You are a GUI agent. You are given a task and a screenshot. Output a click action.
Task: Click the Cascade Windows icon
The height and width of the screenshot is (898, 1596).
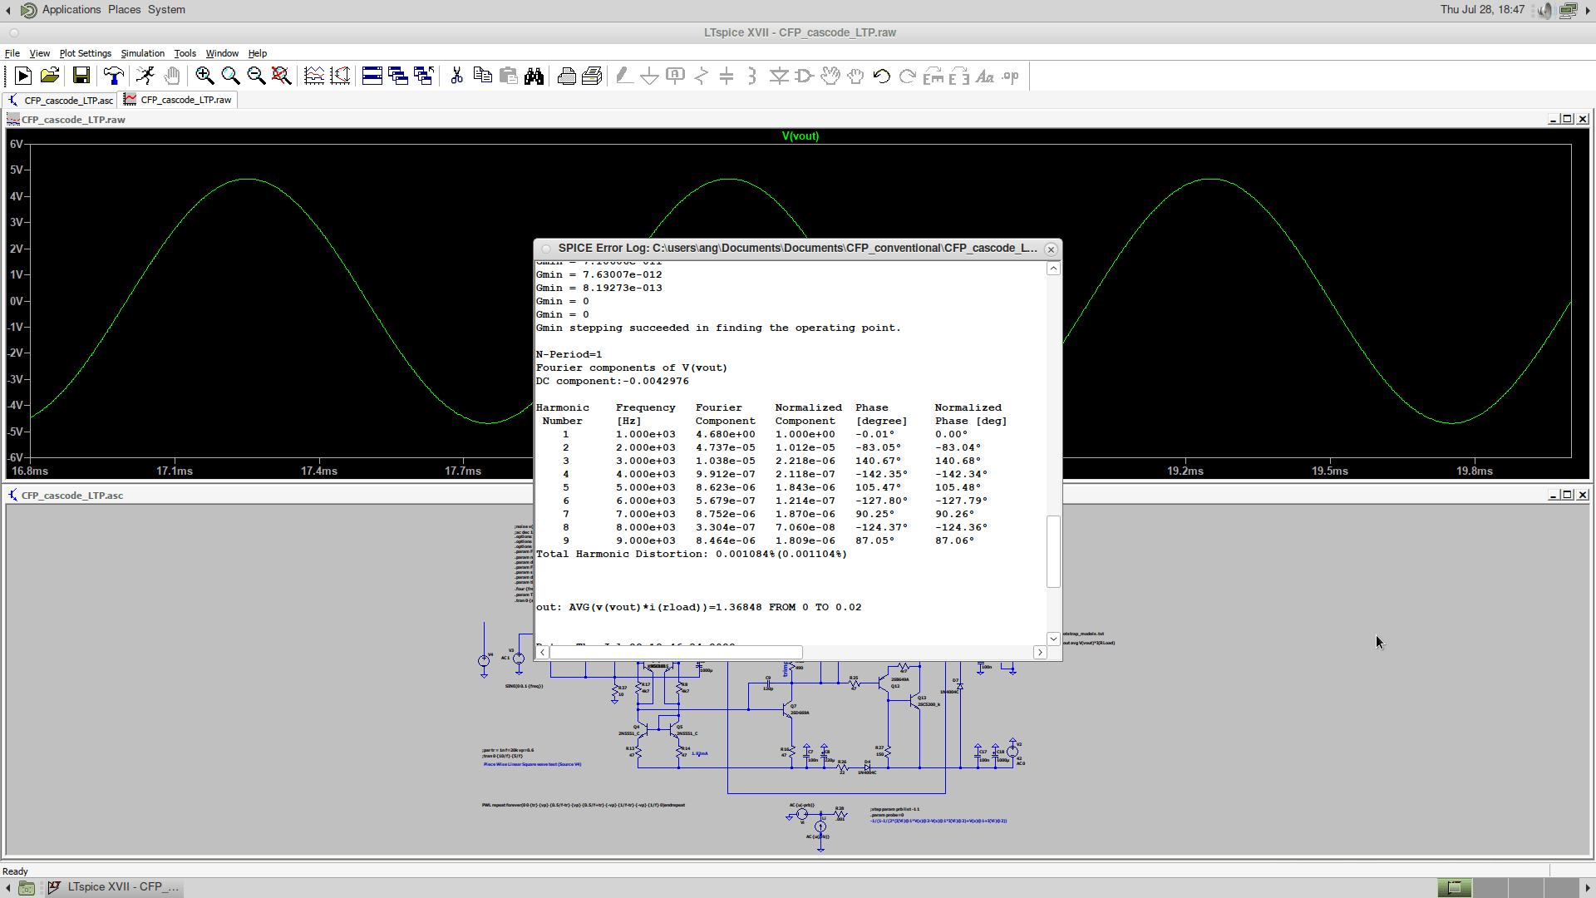click(x=398, y=76)
